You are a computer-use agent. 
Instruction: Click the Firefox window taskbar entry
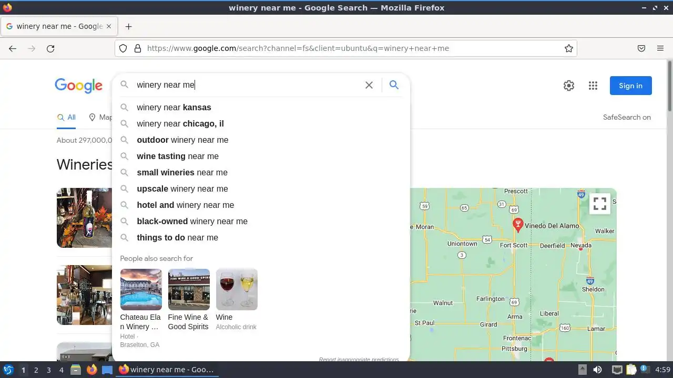(x=166, y=370)
